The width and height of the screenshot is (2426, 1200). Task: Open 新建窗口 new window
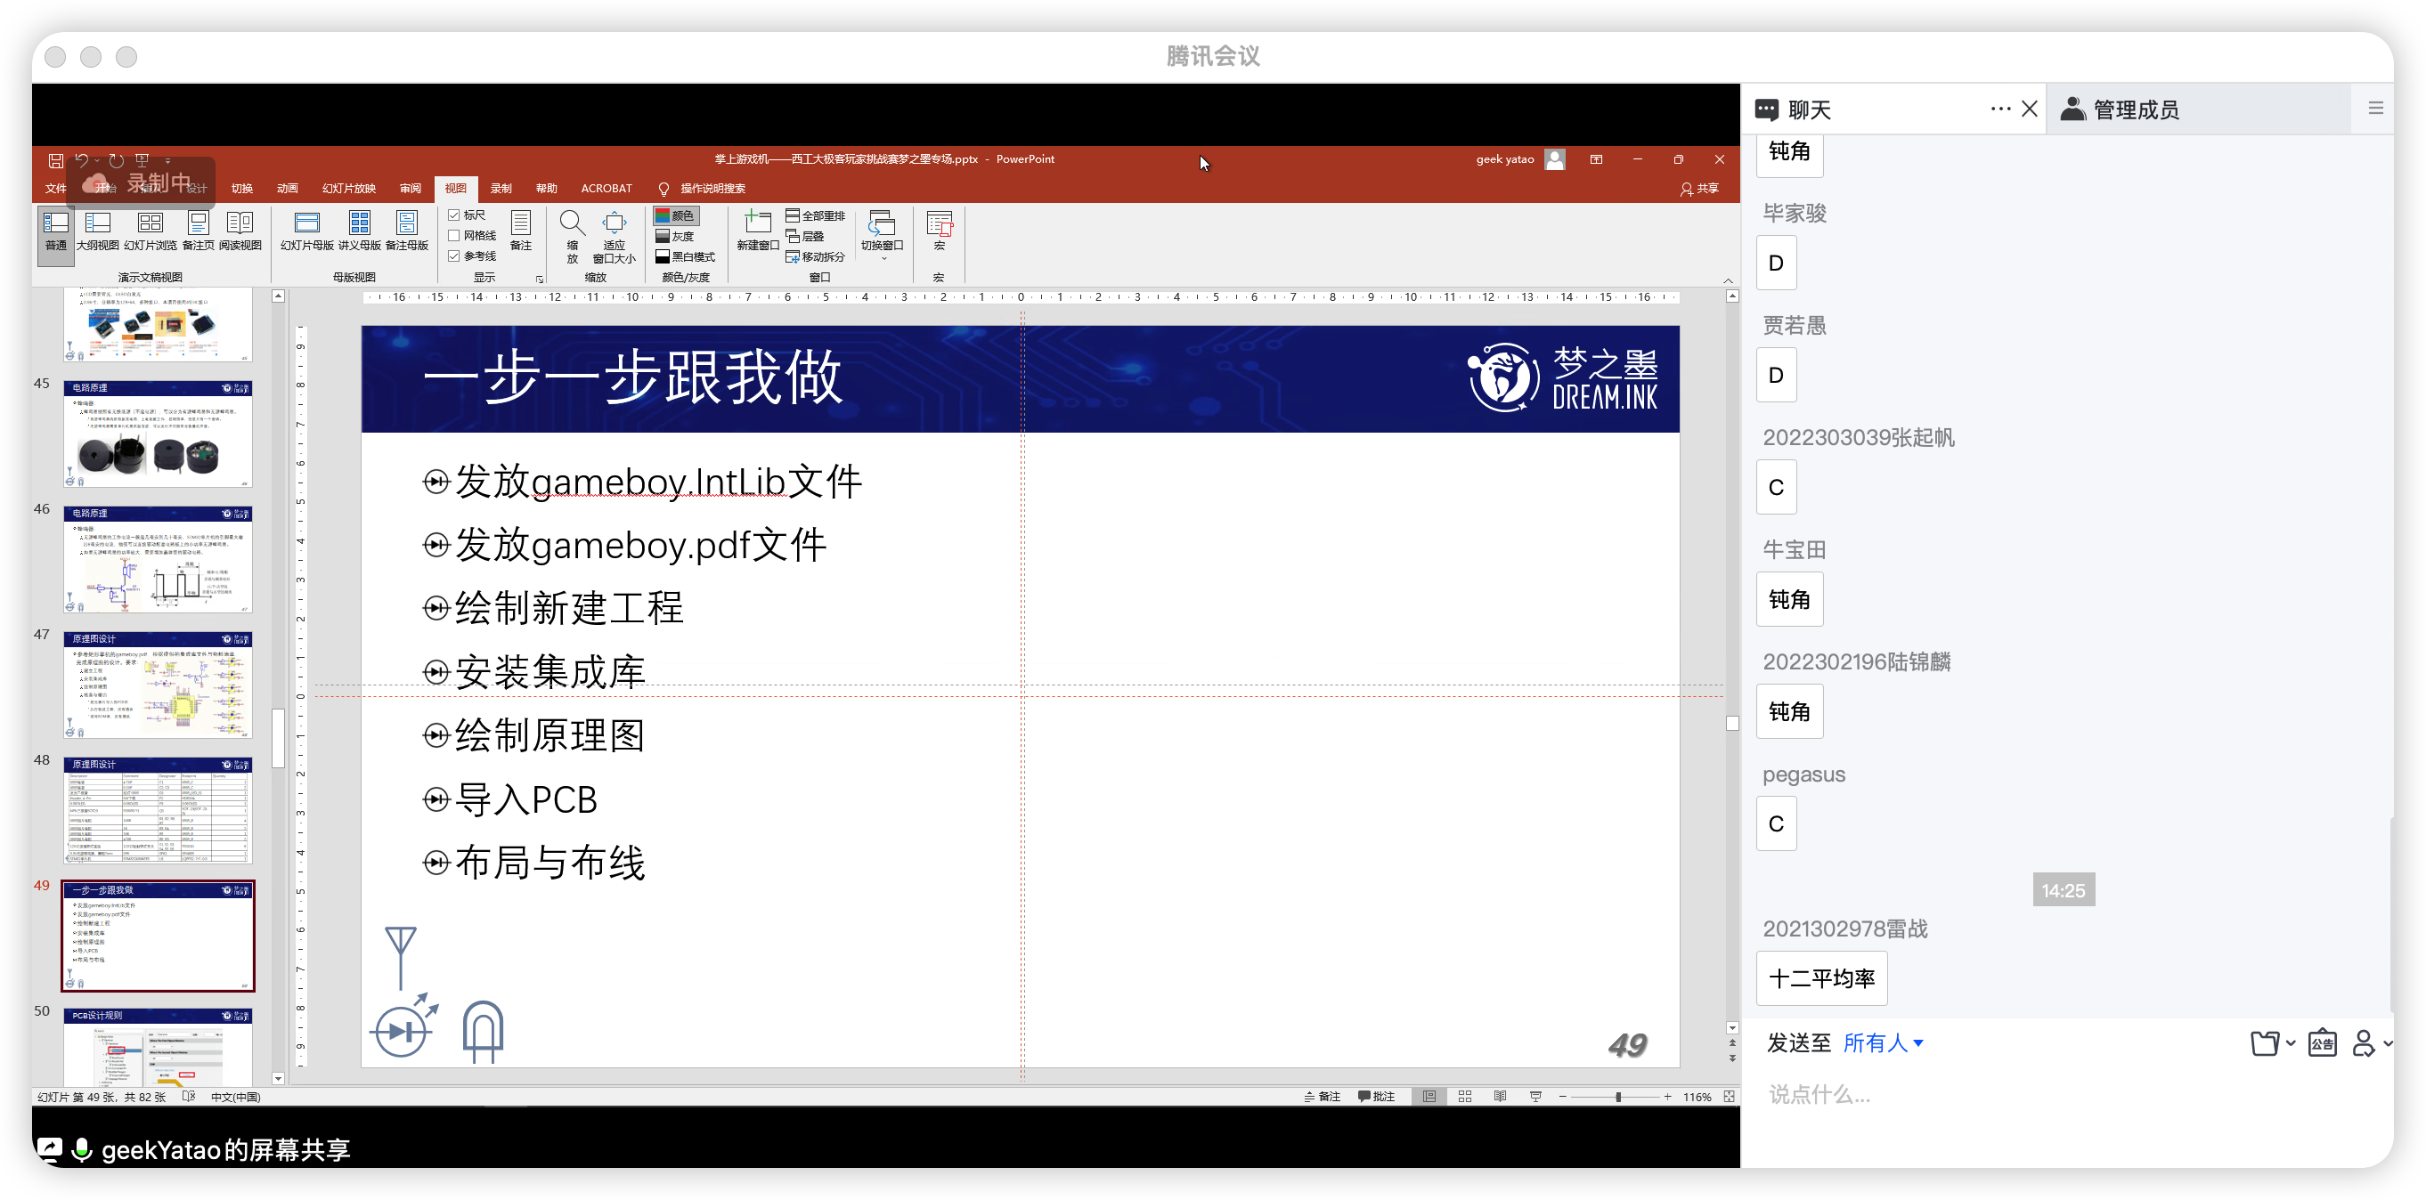[756, 231]
